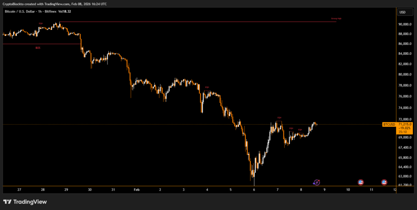Click the 80,000.0 price scale label
This screenshot has width=417, height=210.
tap(405, 75)
